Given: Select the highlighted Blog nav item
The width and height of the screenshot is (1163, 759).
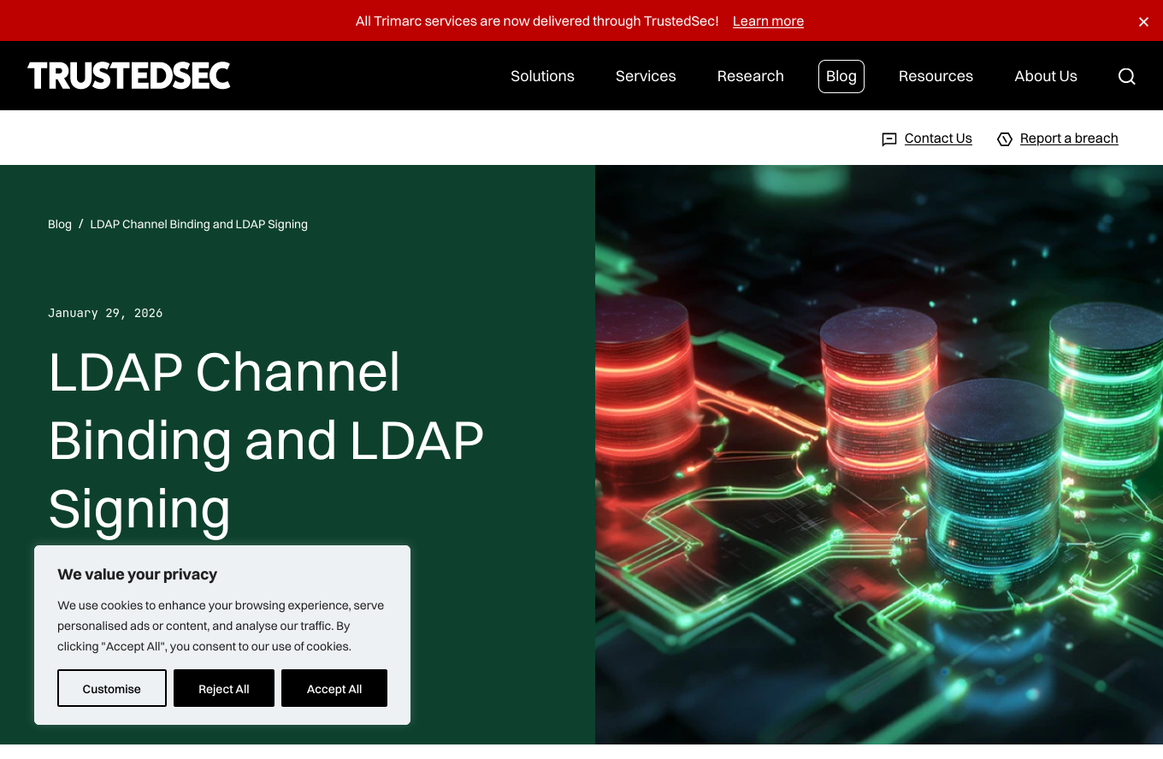Looking at the screenshot, I should coord(841,76).
